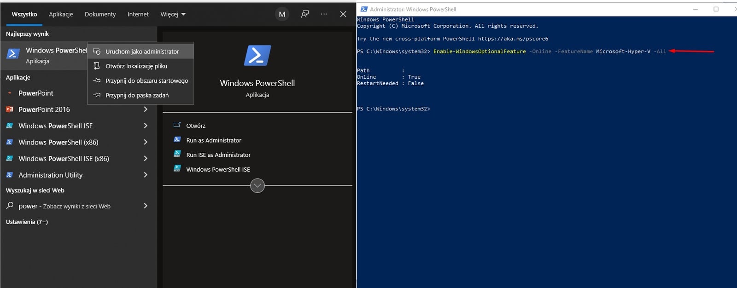Click the PowerPoint 2016 app icon

[9, 109]
